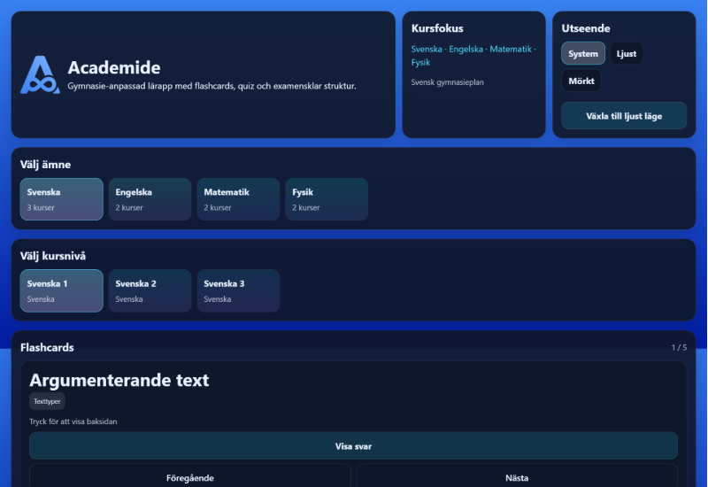This screenshot has height=487, width=708.
Task: Click the Texttyper tag chip
Action: [x=47, y=401]
